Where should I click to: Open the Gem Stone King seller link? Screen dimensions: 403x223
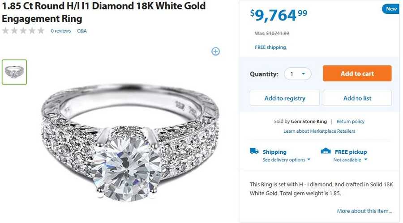[309, 122]
